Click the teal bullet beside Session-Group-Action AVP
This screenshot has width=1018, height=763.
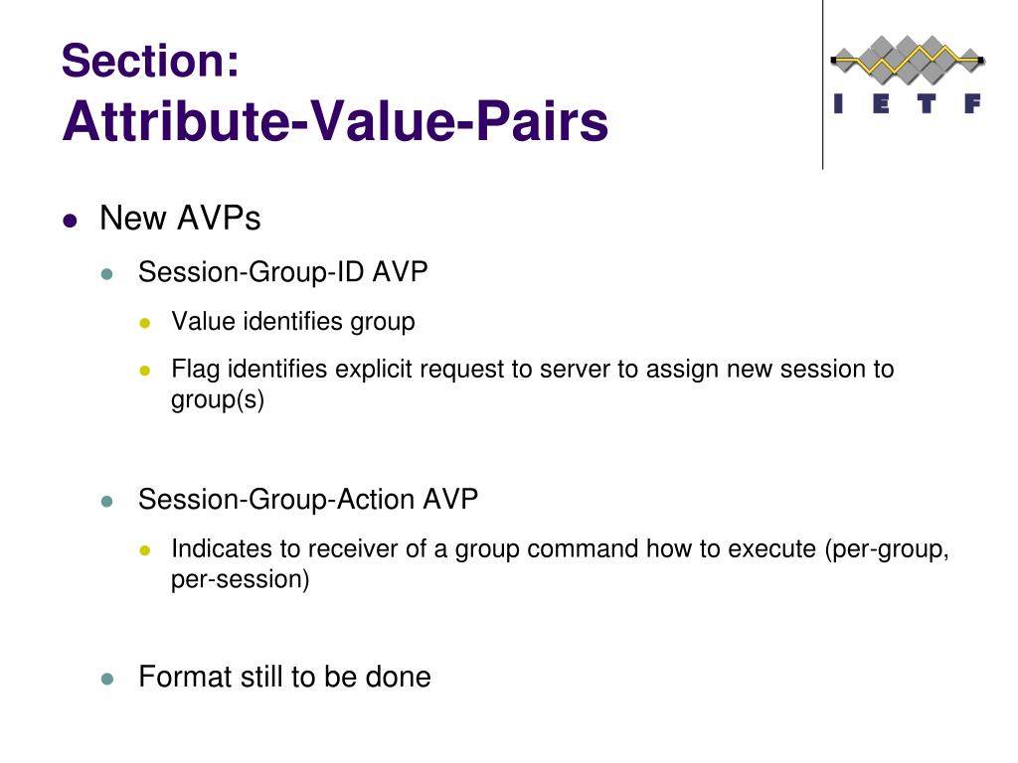point(107,502)
